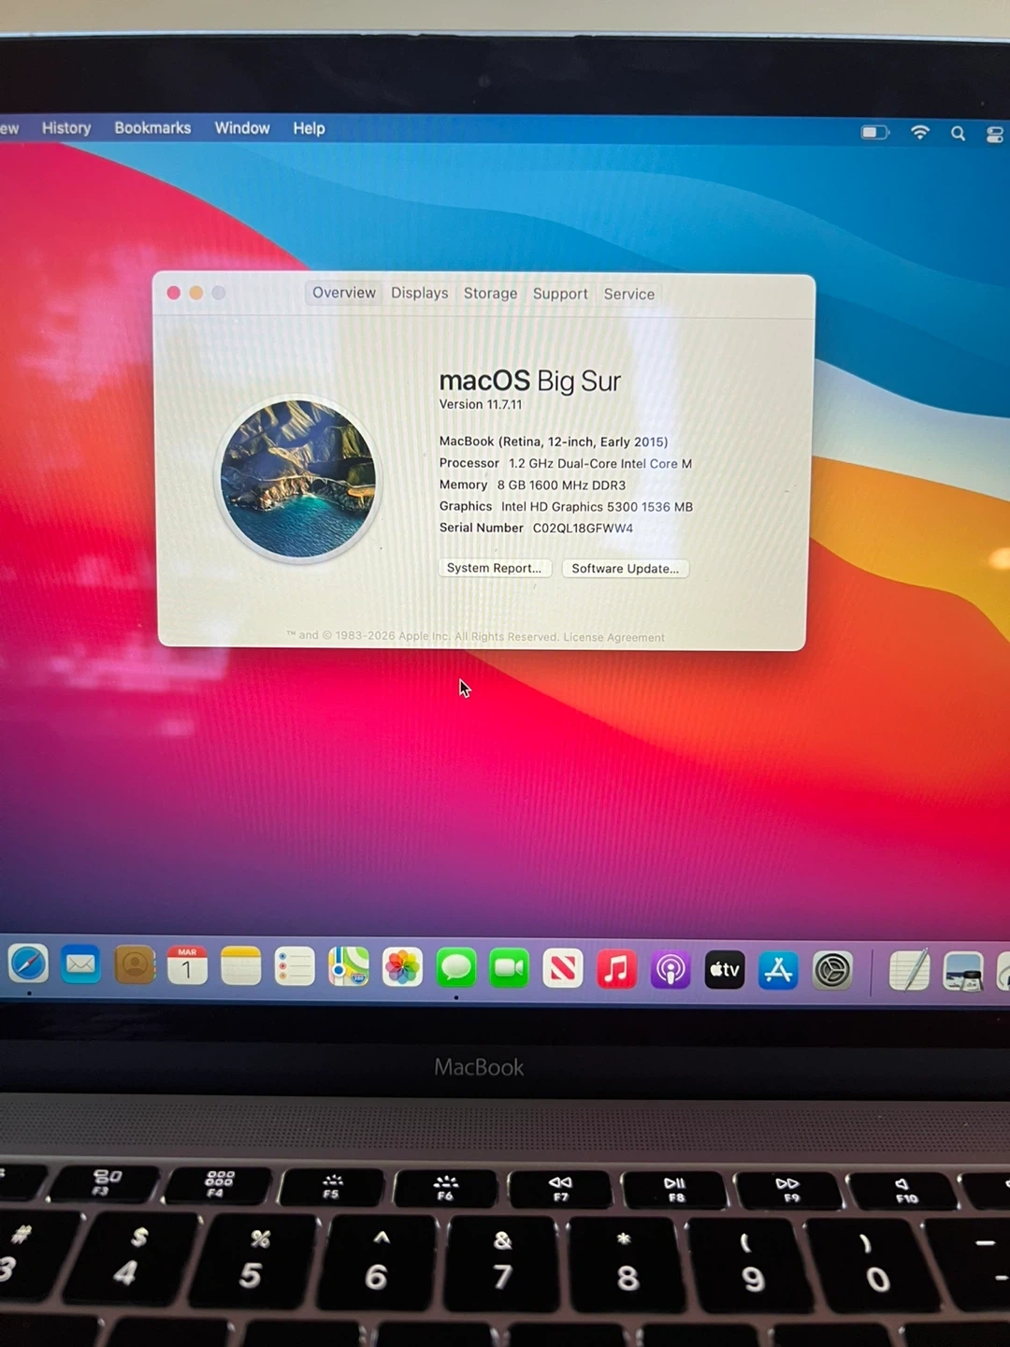Viewport: 1010px width, 1347px height.
Task: Open the Maps app icon
Action: click(348, 967)
